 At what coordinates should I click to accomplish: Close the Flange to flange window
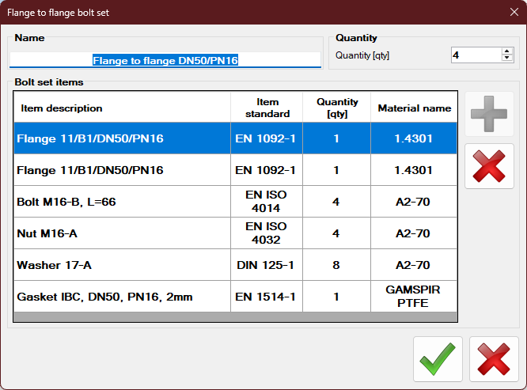click(513, 12)
